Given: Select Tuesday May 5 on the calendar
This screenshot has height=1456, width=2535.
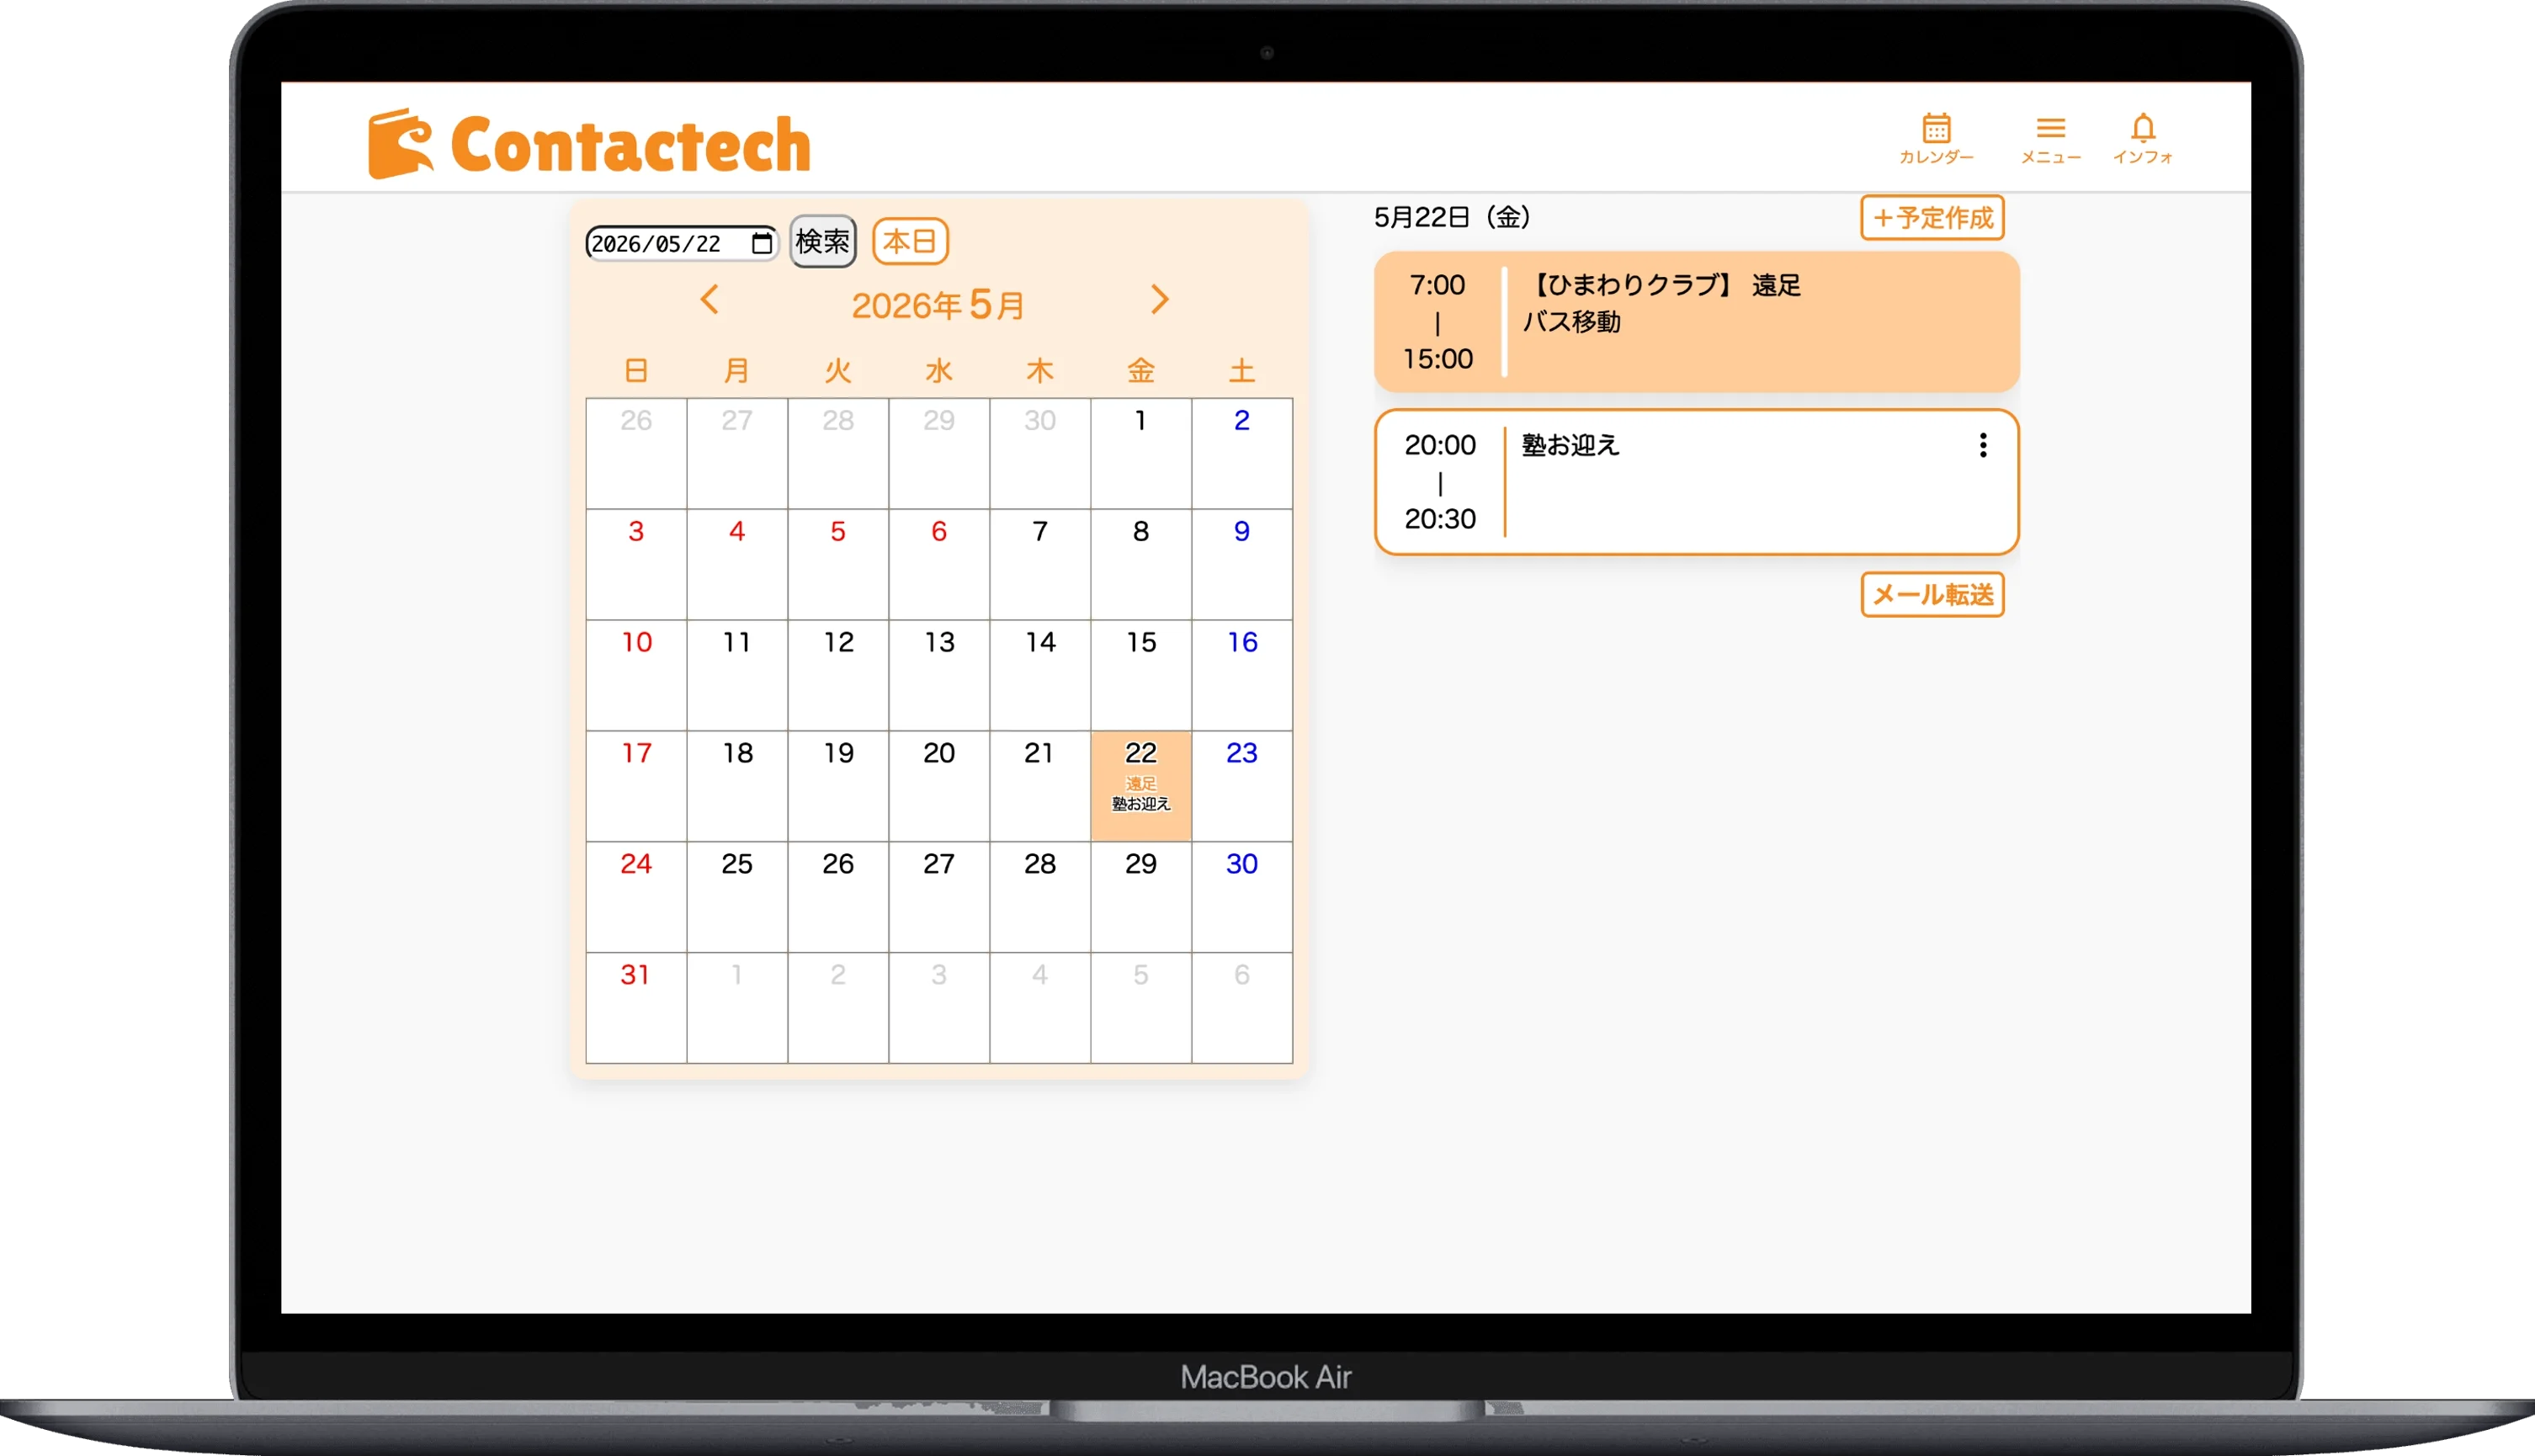Looking at the screenshot, I should (x=838, y=565).
